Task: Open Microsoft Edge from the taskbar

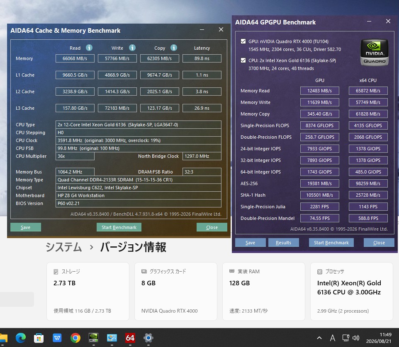Action: 21,338
